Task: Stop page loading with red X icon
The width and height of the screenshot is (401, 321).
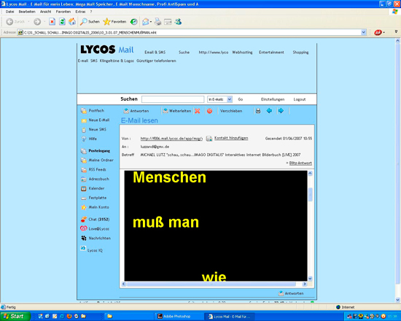Action: (52, 22)
